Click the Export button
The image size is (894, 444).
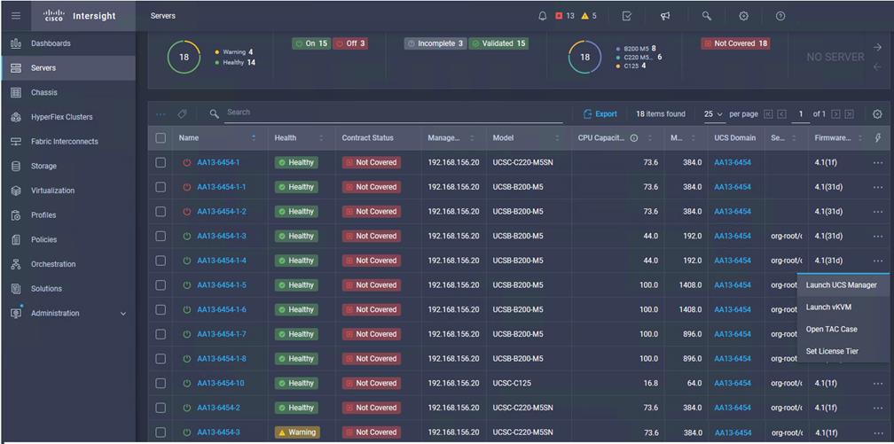[600, 114]
